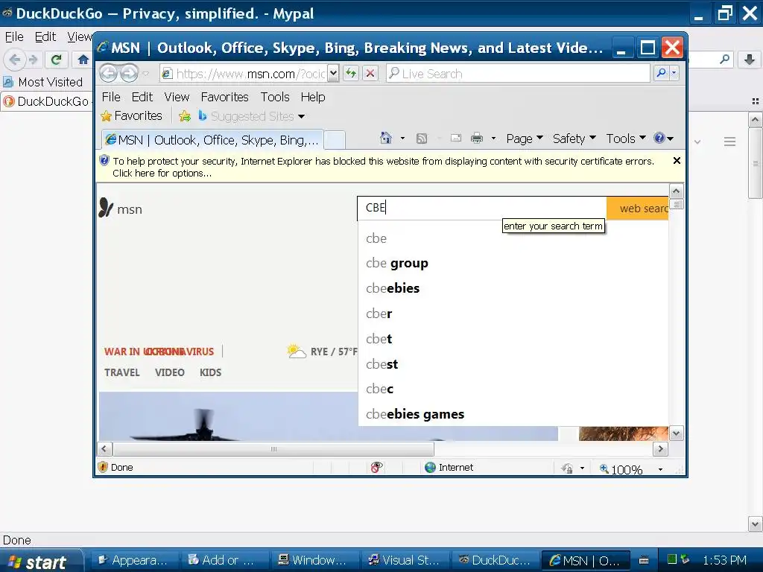
Task: Open the Safety command bar menu
Action: pos(574,139)
